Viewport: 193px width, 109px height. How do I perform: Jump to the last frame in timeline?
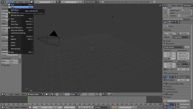pyautogui.click(x=92, y=107)
